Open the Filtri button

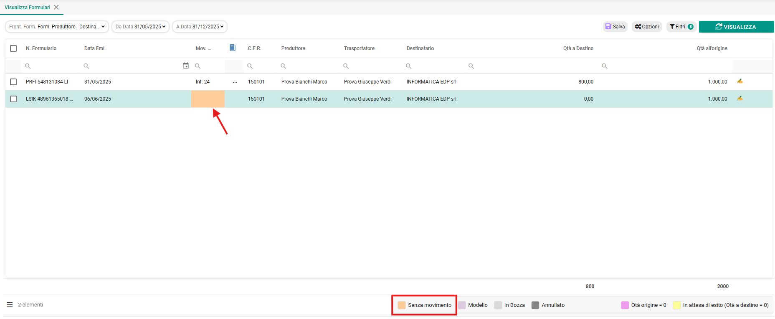click(x=681, y=27)
